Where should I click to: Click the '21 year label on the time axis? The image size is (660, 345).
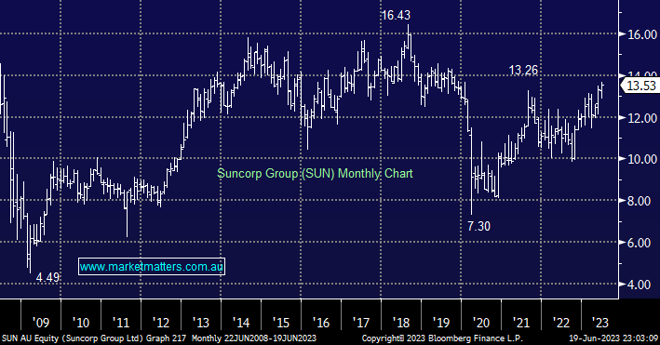pos(520,323)
